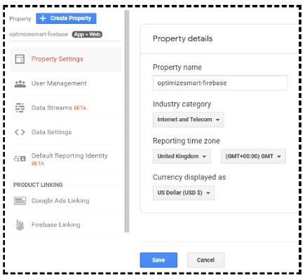Viewport: 305px width, 280px height.
Task: Click the Save button
Action: pos(158,260)
